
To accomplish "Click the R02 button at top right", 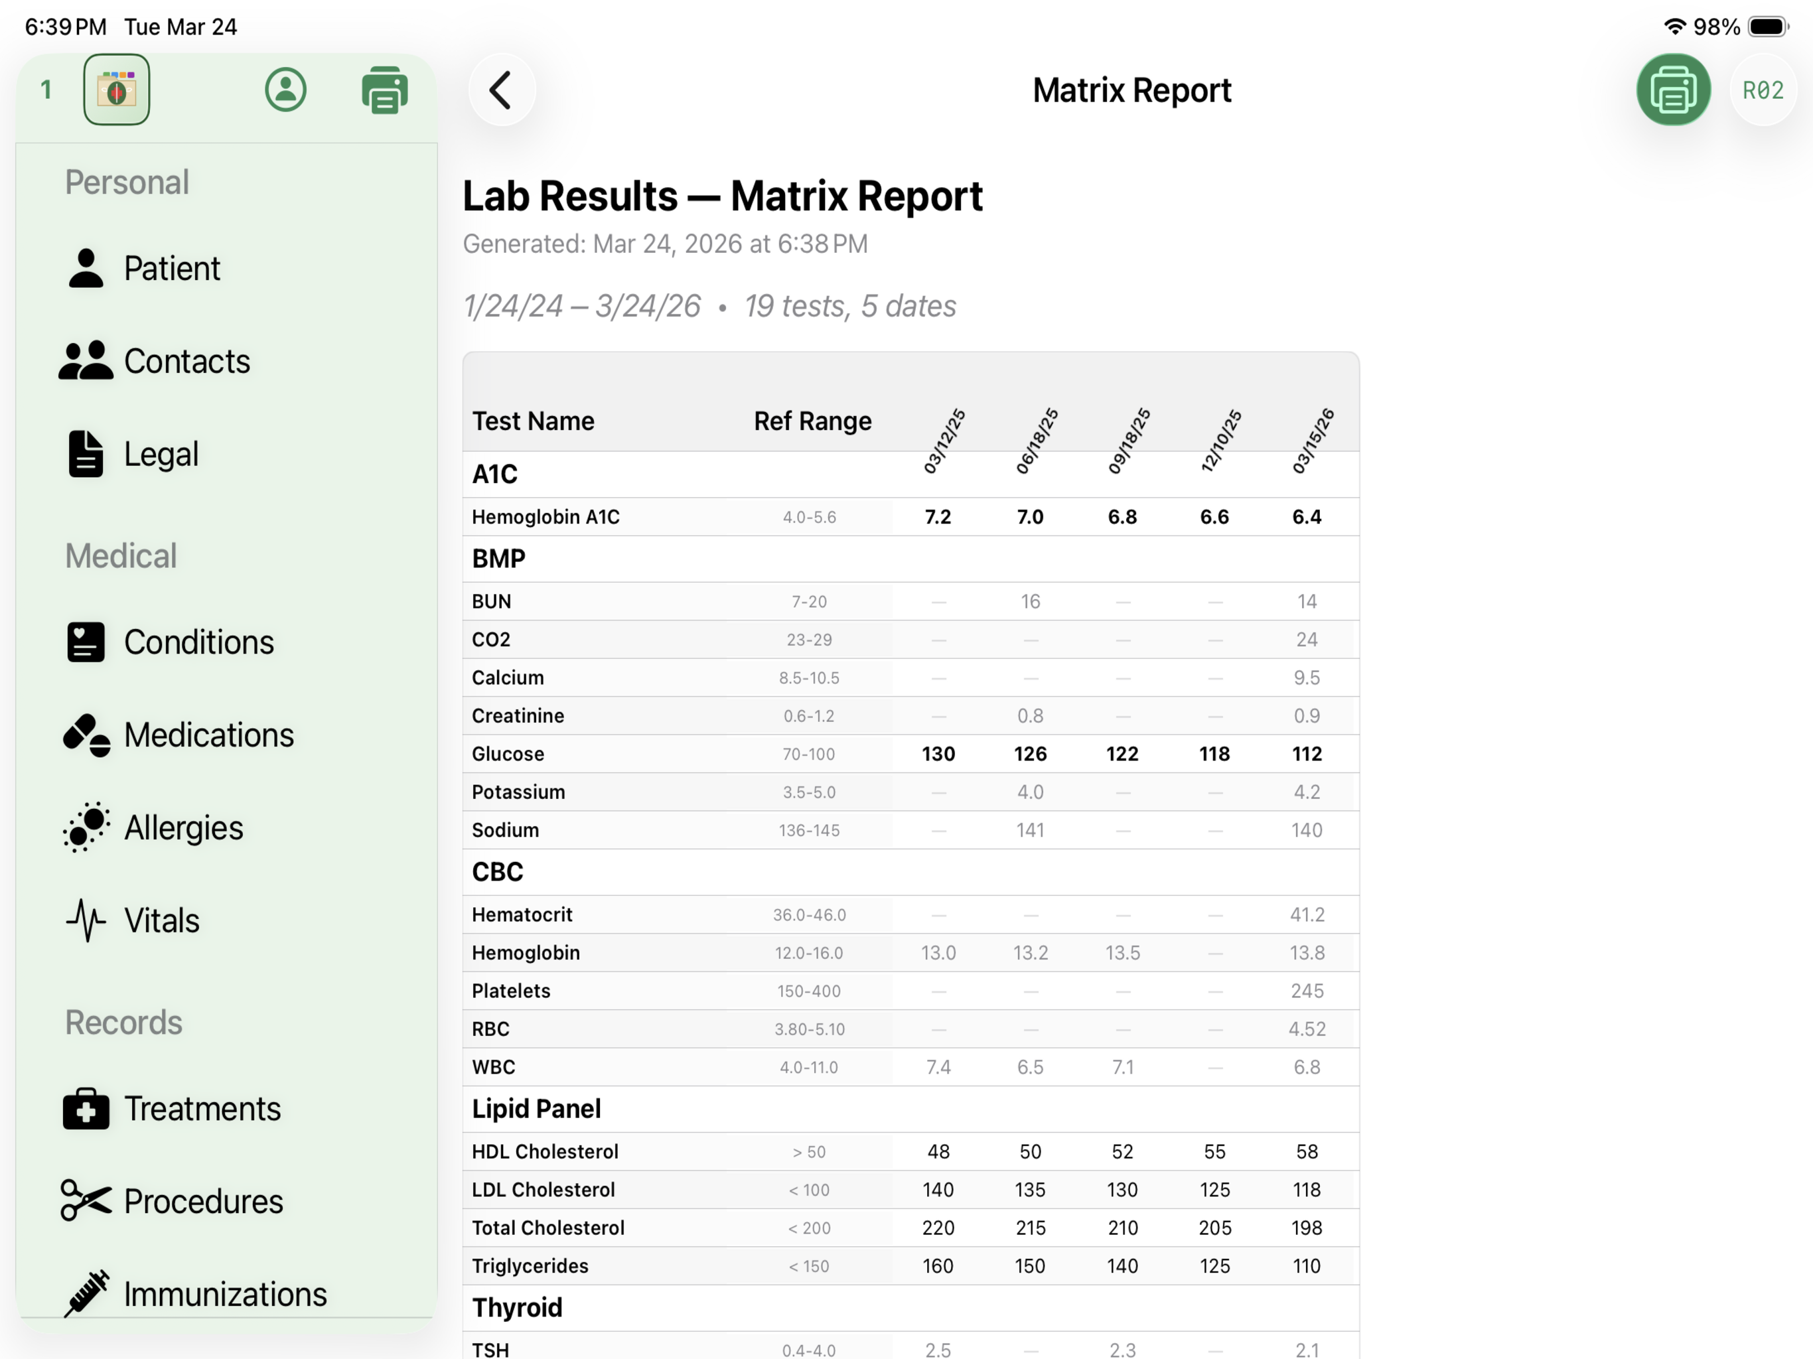I will 1764,90.
